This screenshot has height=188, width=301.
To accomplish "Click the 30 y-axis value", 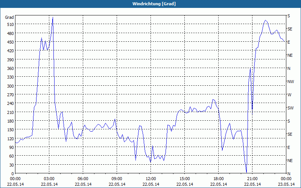I will tap(12, 165).
